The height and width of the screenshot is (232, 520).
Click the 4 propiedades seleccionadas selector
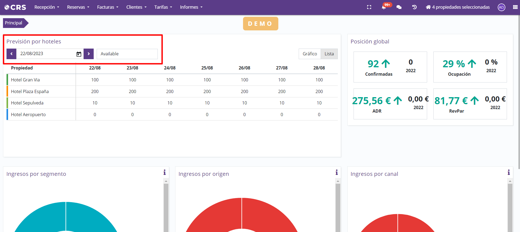pos(458,7)
